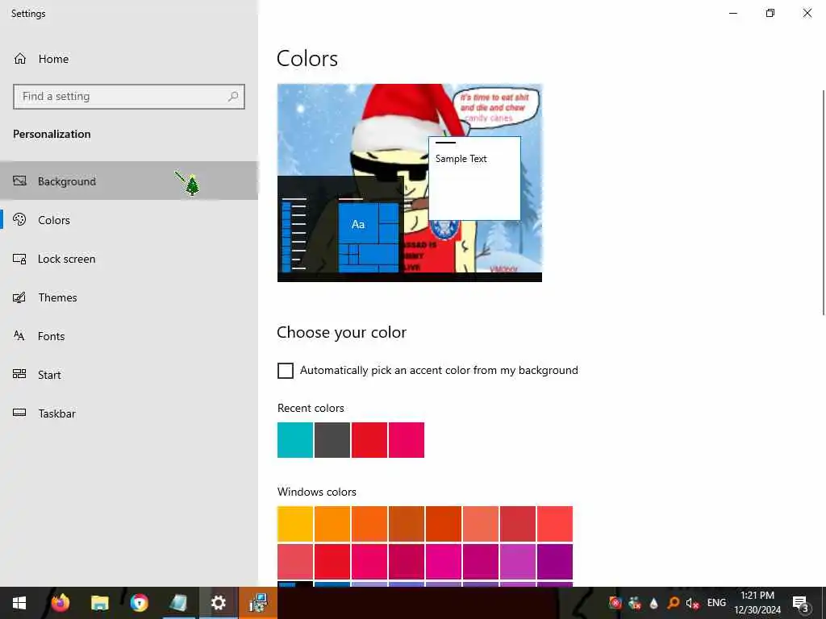
Task: Open the clock showing 1:21 PM
Action: [757, 603]
